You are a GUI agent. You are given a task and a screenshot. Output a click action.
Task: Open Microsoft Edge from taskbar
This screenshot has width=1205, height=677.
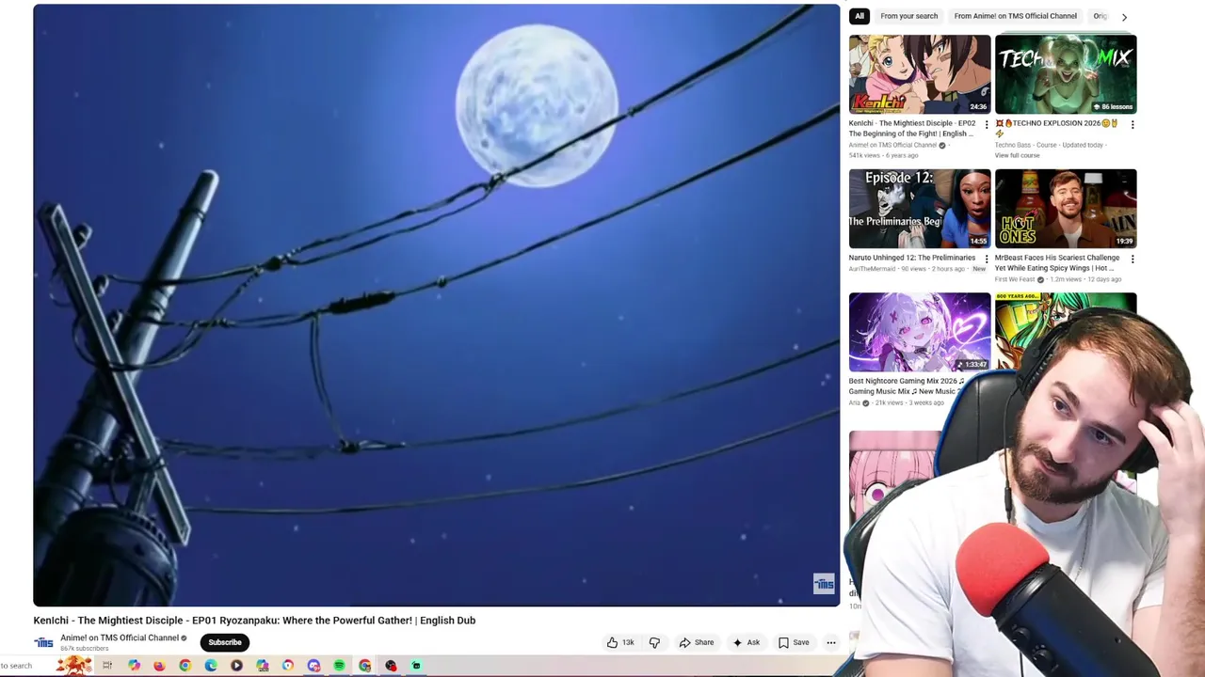coord(211,666)
